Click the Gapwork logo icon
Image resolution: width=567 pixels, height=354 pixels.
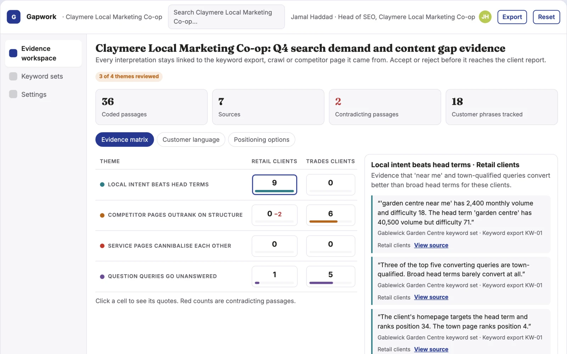point(13,17)
